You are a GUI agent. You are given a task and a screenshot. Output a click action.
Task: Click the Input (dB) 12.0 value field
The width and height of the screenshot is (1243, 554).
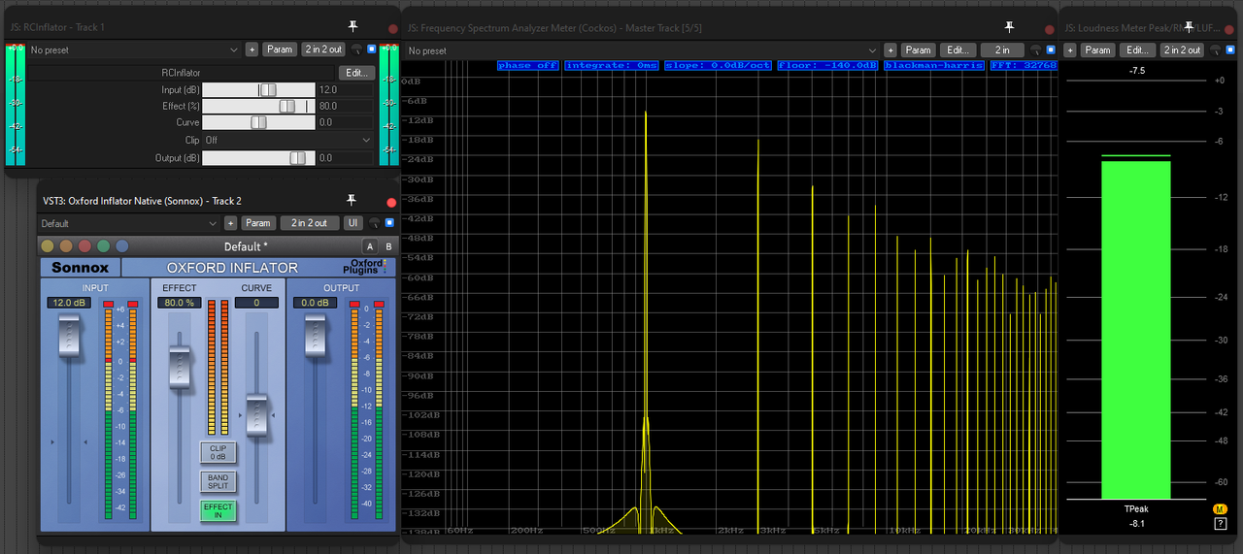345,89
